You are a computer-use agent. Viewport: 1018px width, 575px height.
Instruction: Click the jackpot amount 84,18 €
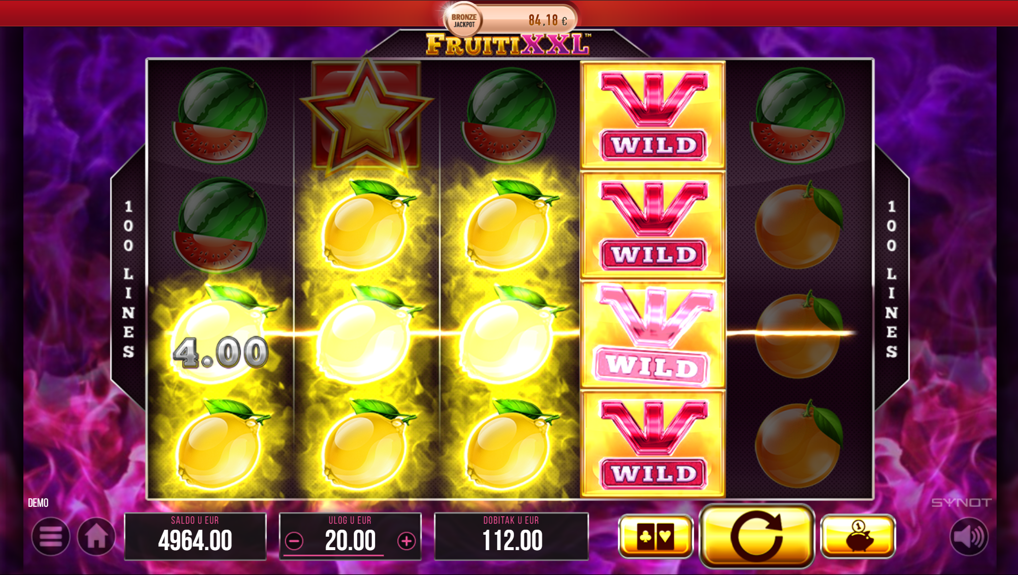click(x=548, y=20)
